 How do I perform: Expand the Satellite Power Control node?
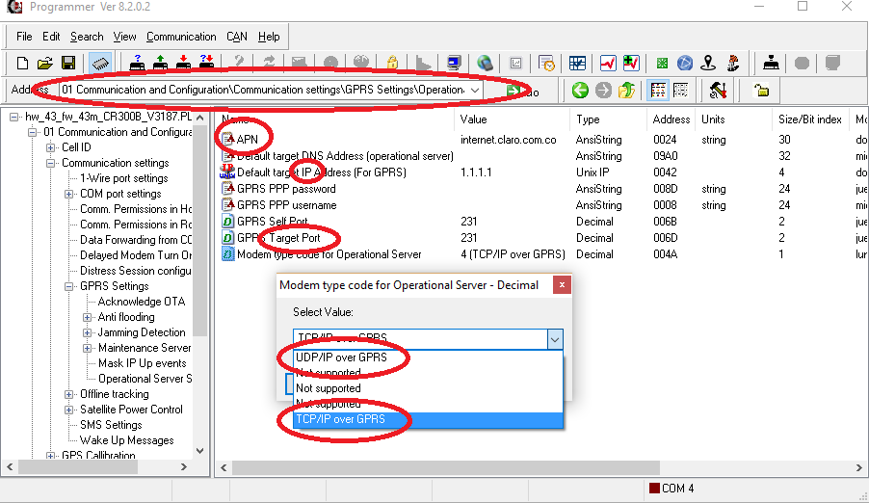point(68,410)
